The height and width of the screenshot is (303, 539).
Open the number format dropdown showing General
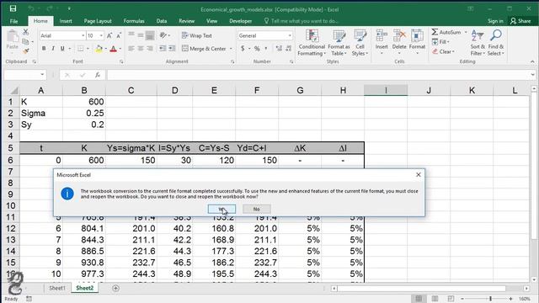264,35
